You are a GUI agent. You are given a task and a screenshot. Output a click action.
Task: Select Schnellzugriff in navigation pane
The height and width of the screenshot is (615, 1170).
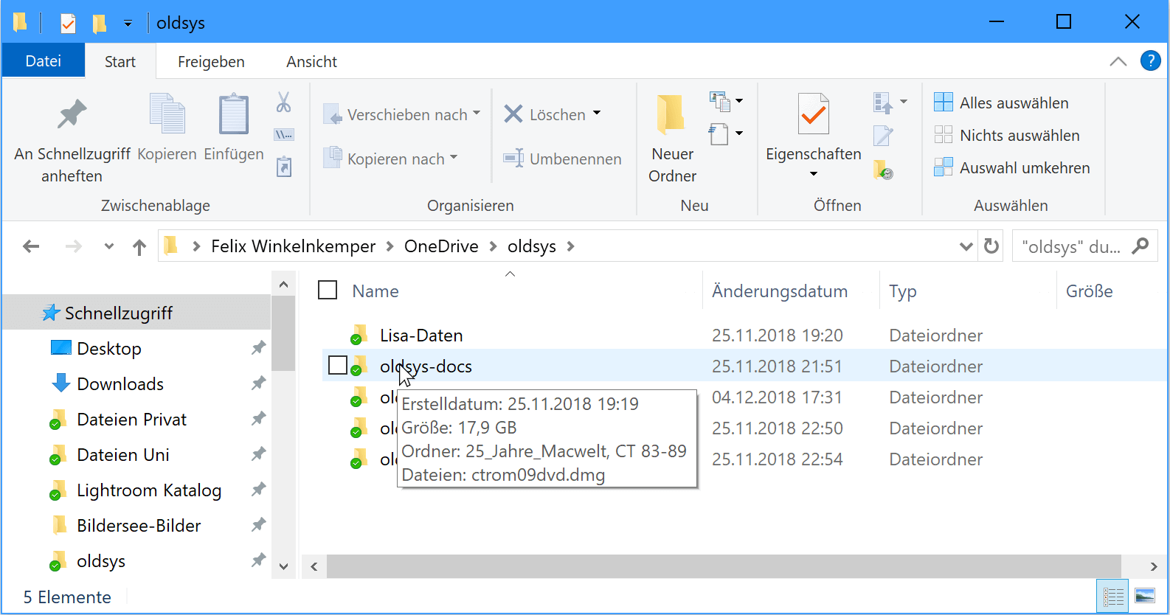click(119, 313)
